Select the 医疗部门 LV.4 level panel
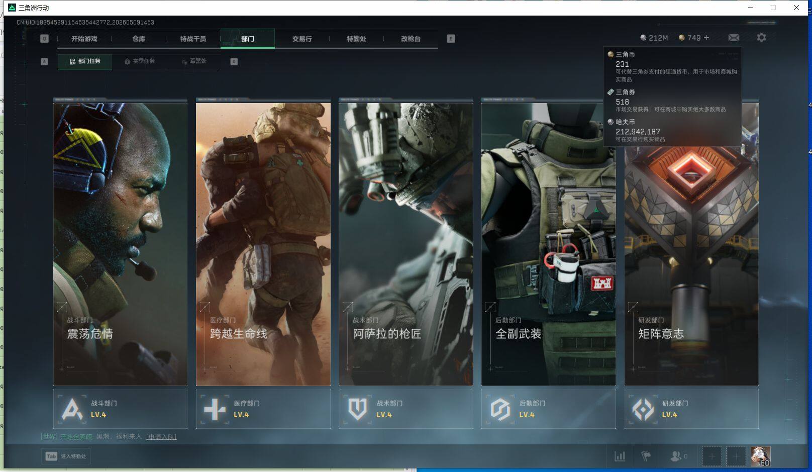812x472 pixels. pos(263,409)
